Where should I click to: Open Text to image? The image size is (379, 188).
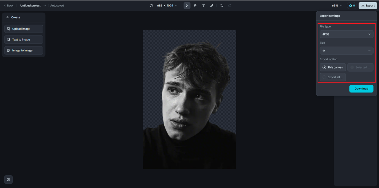pos(24,40)
